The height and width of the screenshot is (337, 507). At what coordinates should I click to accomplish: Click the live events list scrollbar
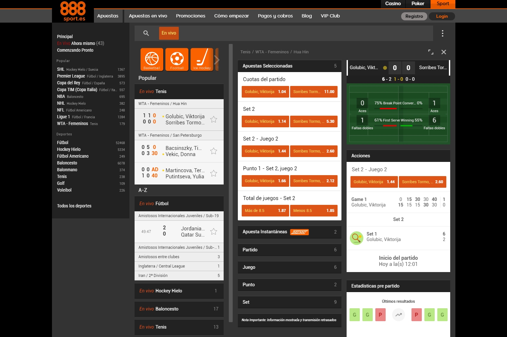(x=231, y=183)
